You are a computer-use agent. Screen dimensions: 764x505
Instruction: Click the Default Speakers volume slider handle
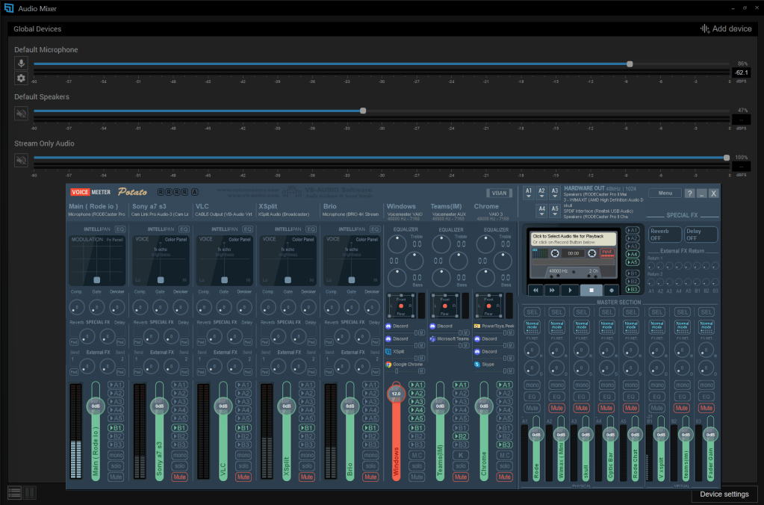pos(363,111)
